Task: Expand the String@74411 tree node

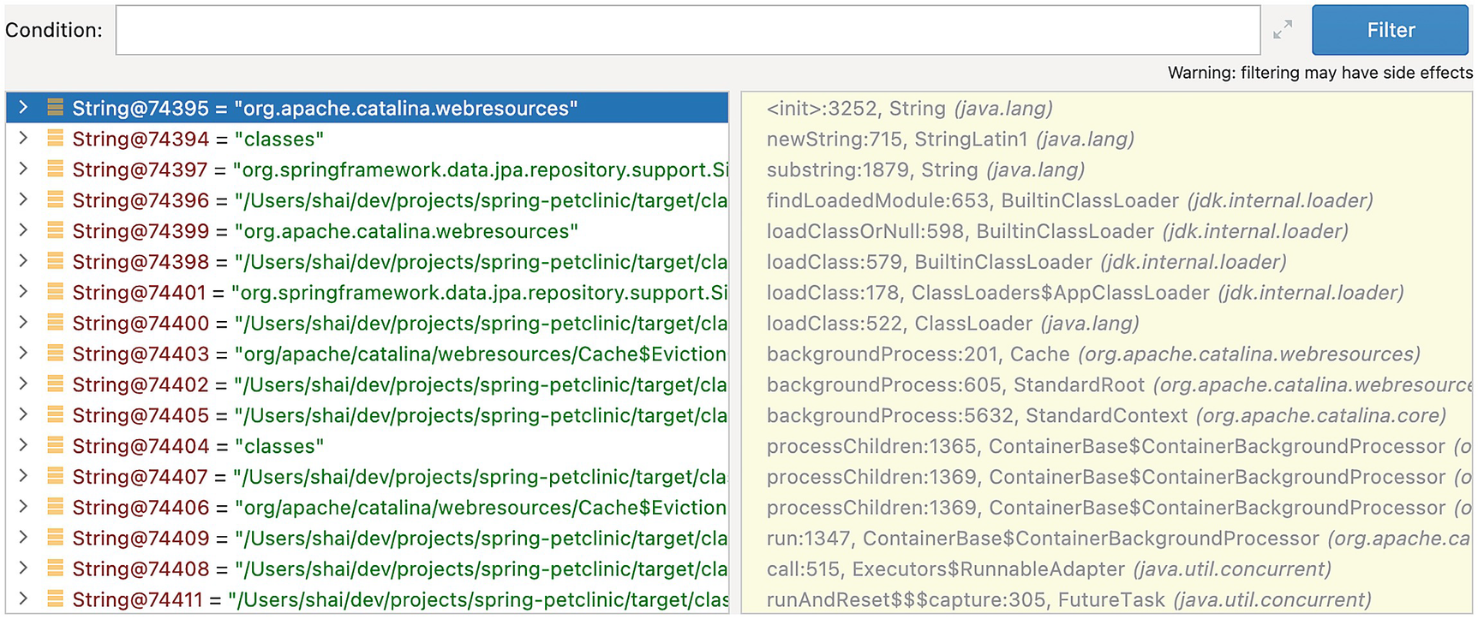Action: [24, 599]
